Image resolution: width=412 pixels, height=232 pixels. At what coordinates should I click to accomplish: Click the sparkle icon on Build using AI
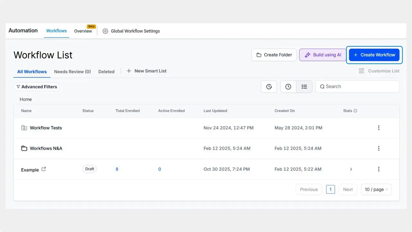click(x=307, y=55)
